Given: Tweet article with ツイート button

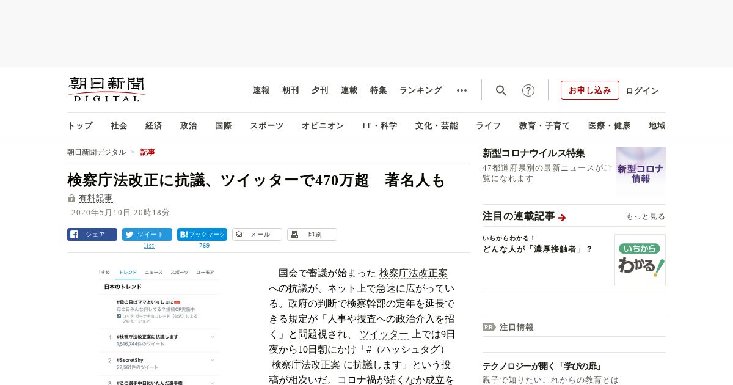Looking at the screenshot, I should coord(147,234).
